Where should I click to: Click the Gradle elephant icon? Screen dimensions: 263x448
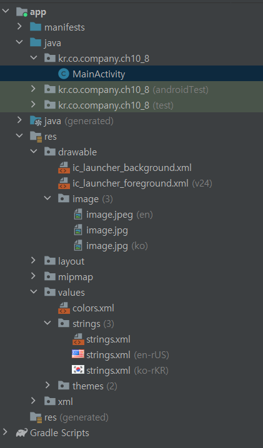pyautogui.click(x=22, y=432)
